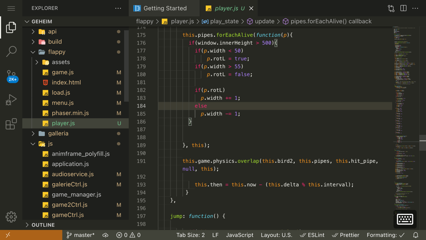Click the open changes compare icon

[391, 9]
